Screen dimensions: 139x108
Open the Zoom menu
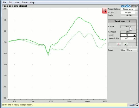pos(24,2)
